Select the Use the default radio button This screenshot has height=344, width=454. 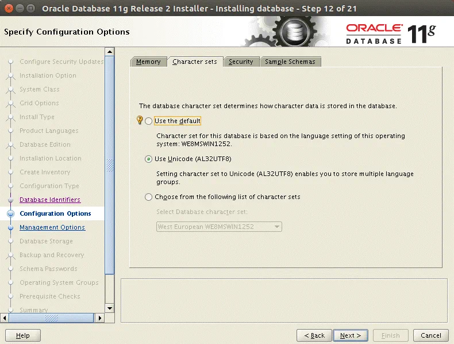pos(149,121)
